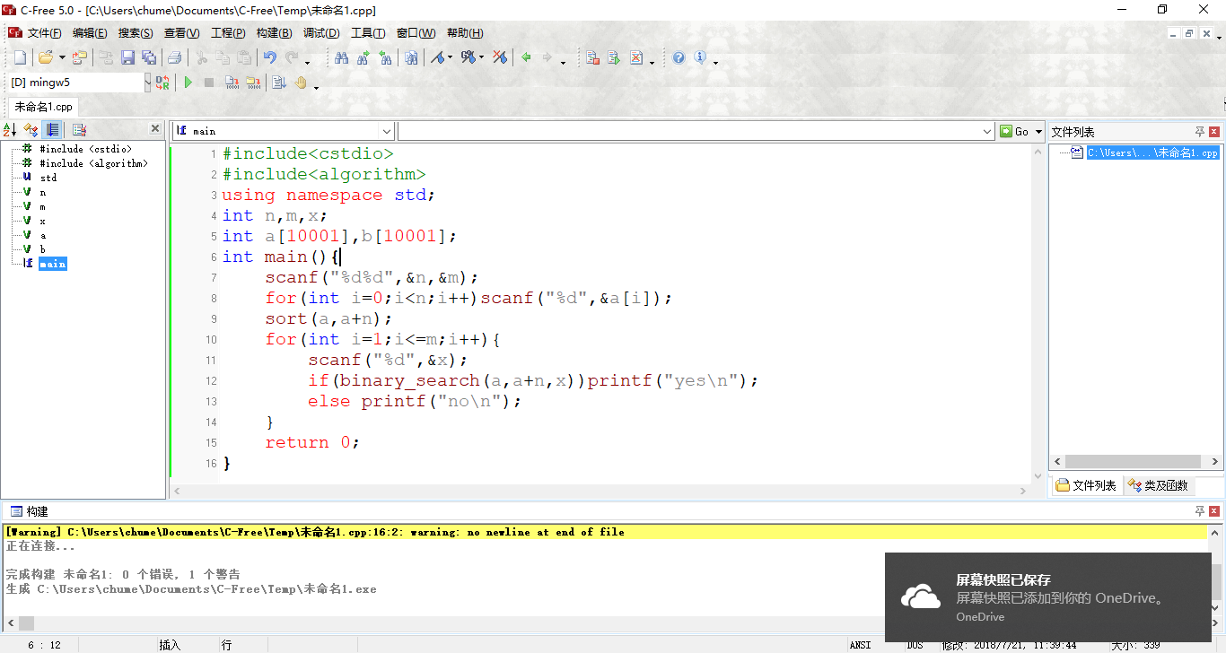Open the empty combo box left of Go
Screen dimensions: 1226x653
point(696,131)
